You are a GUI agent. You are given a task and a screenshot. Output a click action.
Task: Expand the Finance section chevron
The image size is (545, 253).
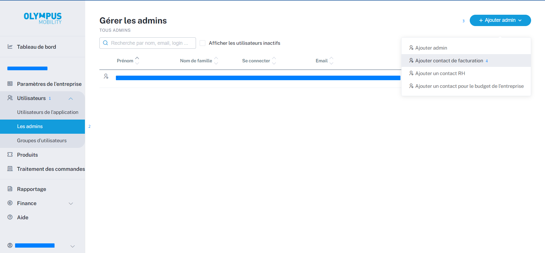tap(71, 203)
